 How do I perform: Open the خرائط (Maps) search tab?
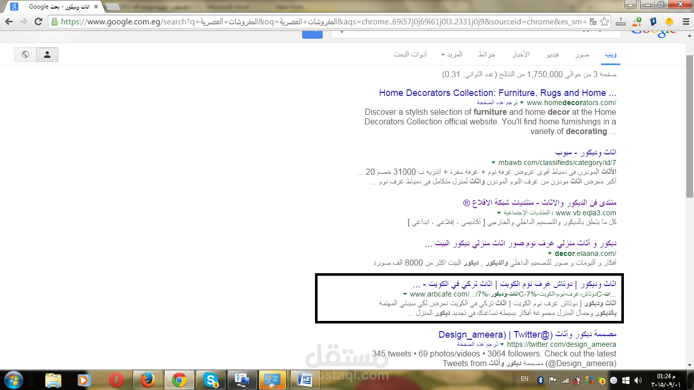click(x=486, y=54)
